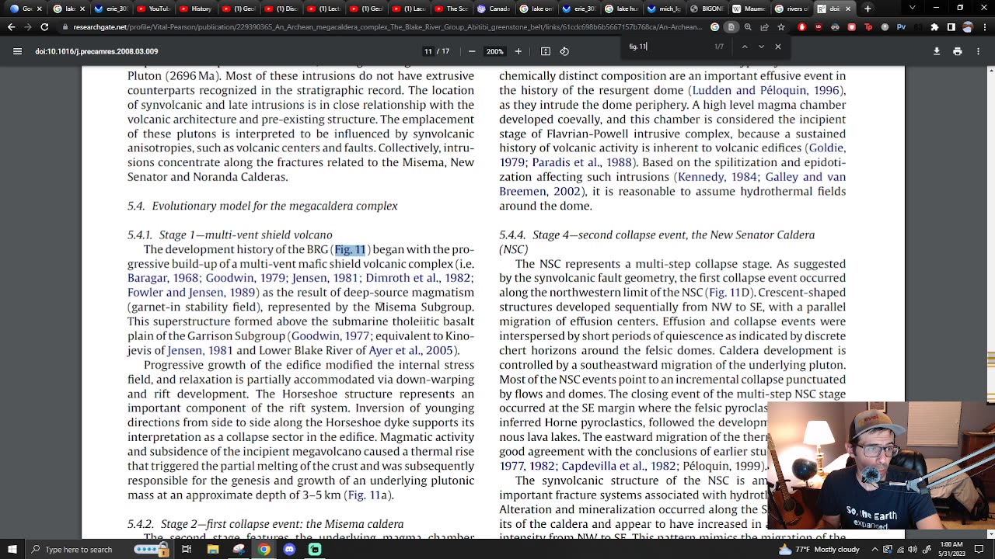Open the Chrome zoom magnifier icon in address bar
The width and height of the screenshot is (995, 559).
tap(748, 27)
